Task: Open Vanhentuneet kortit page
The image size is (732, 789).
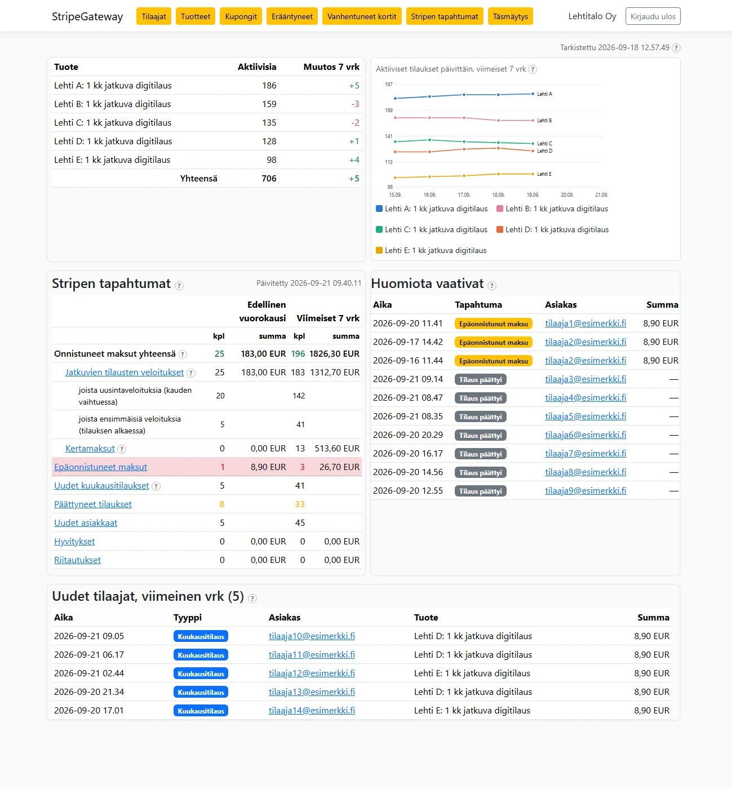Action: (362, 16)
